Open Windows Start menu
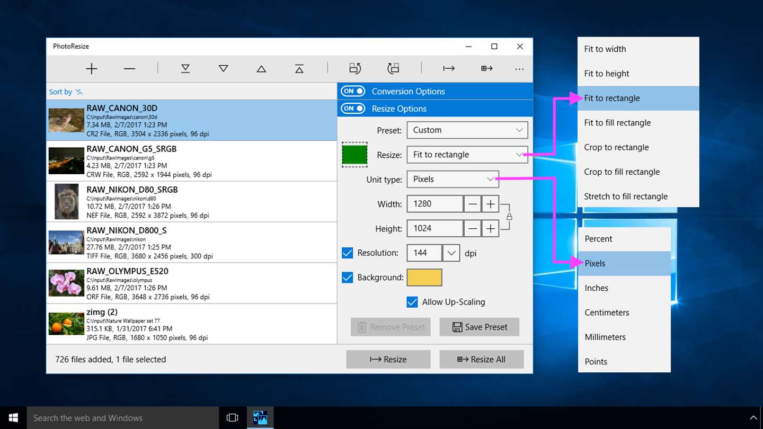 [13, 418]
